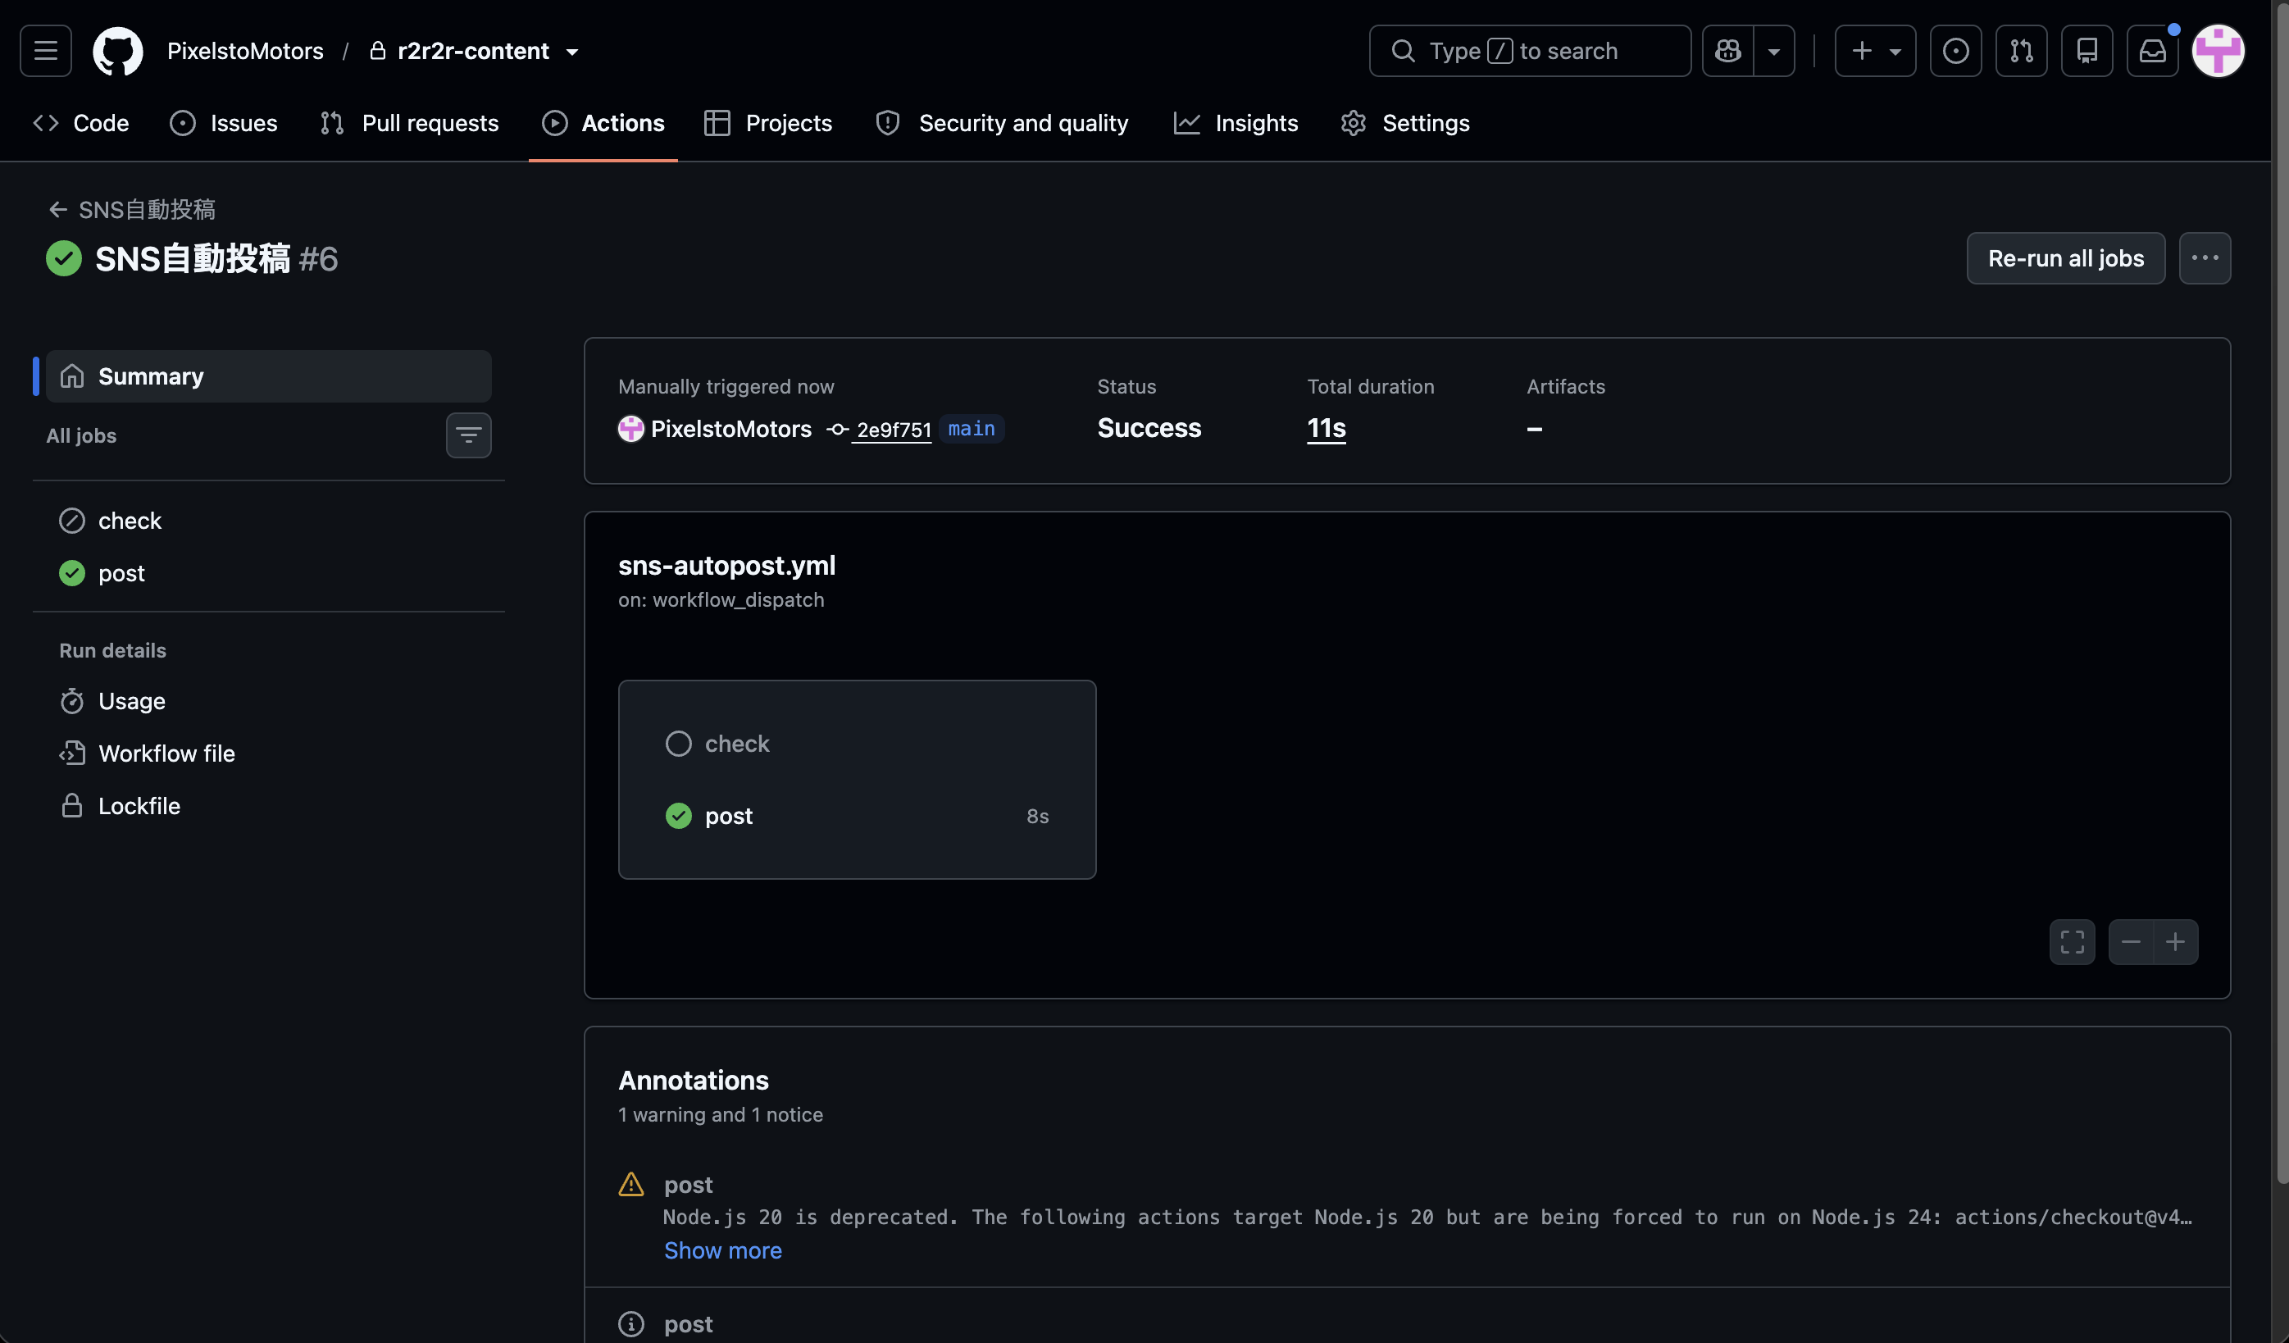The width and height of the screenshot is (2289, 1343).
Task: Select the Actions tab
Action: [x=603, y=123]
